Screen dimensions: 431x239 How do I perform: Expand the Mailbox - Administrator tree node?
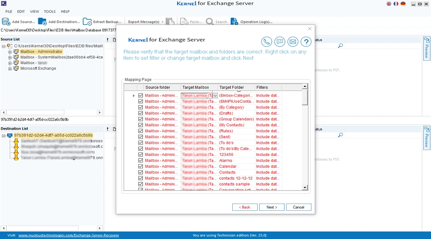(x=10, y=52)
